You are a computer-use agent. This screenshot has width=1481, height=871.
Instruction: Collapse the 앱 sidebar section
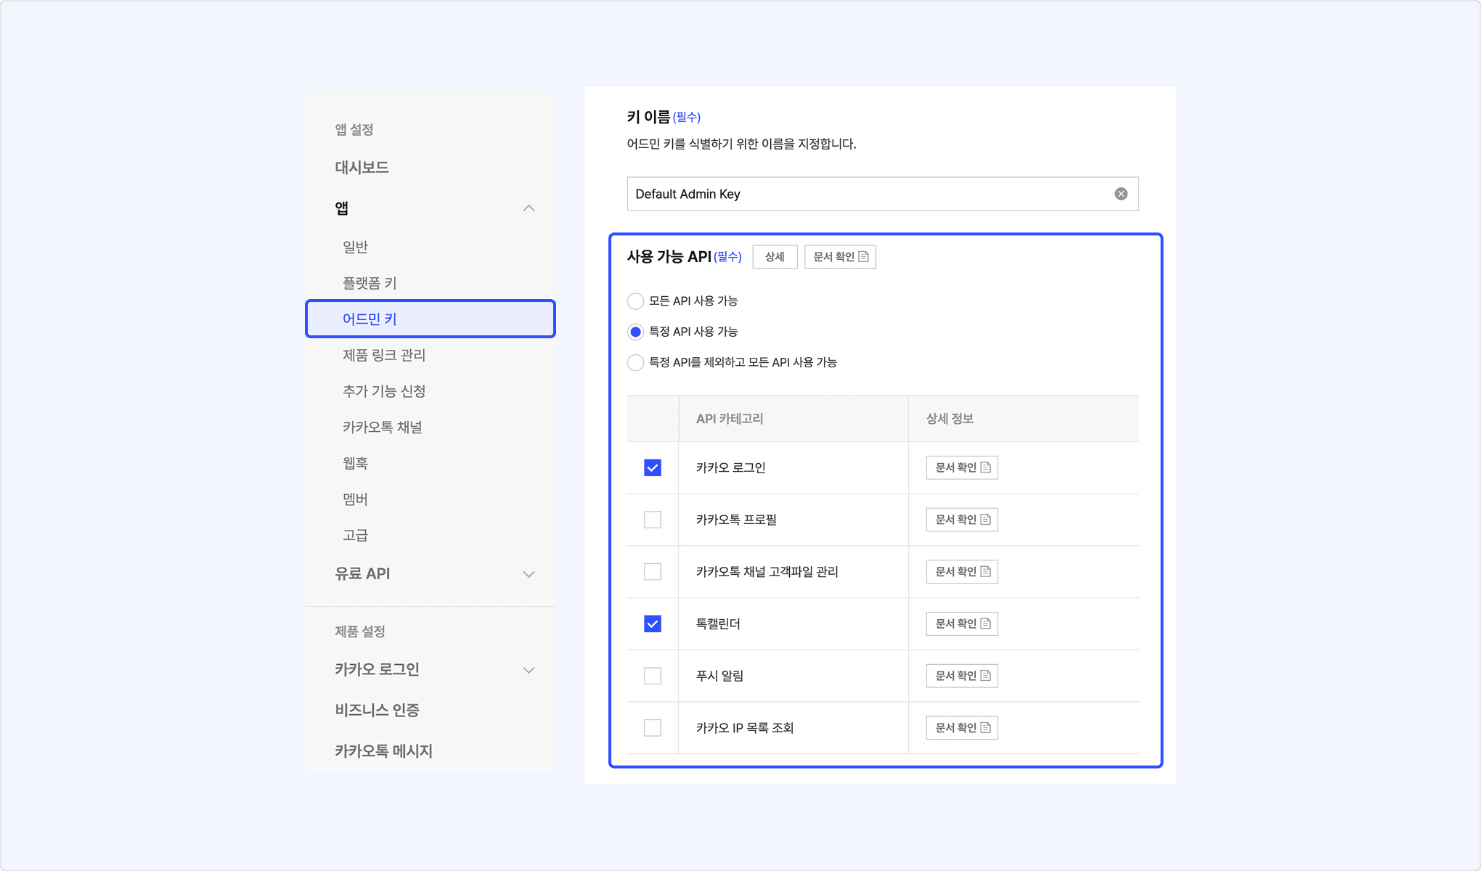[529, 208]
